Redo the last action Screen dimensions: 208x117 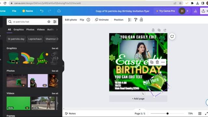[x=49, y=11]
